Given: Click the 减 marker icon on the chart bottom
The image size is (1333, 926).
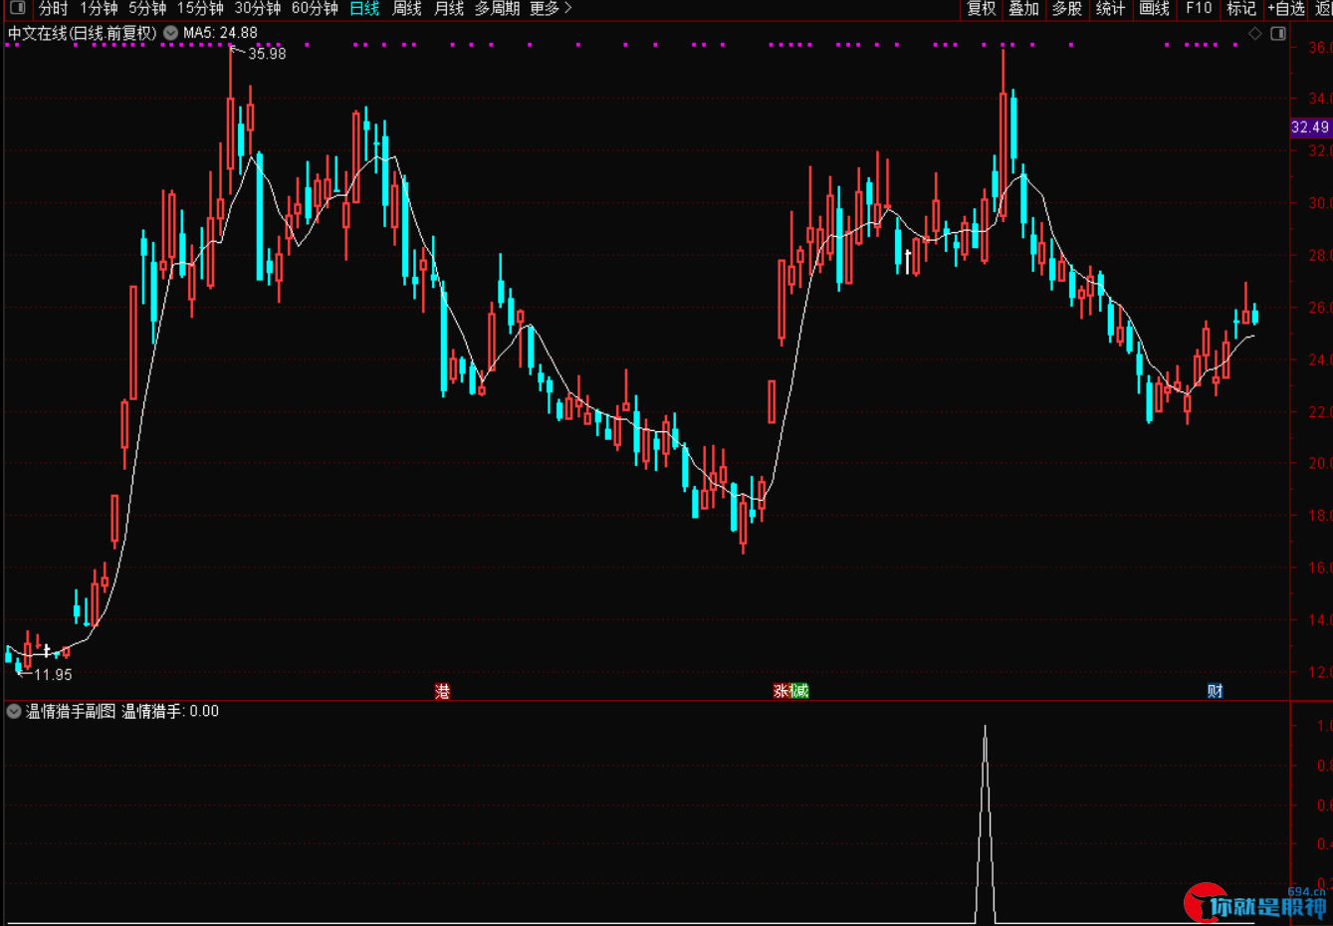Looking at the screenshot, I should pos(799,691).
